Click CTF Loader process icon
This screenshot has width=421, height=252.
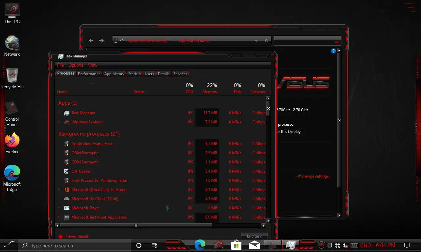click(67, 171)
